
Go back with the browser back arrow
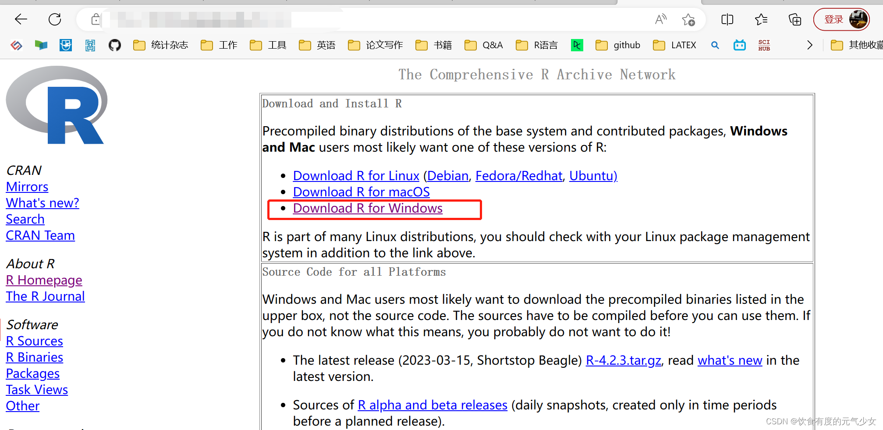click(21, 19)
